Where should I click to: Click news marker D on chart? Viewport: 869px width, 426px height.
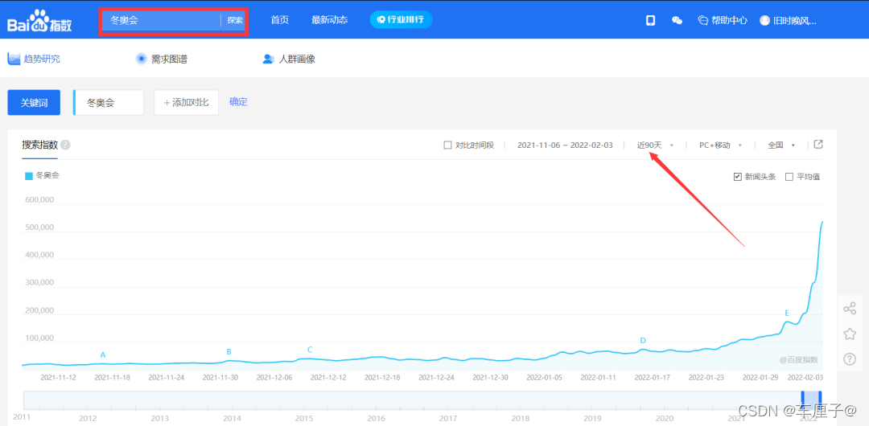tap(643, 340)
